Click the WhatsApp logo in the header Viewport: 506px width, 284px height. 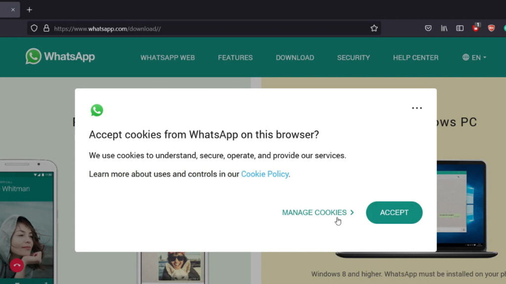click(59, 57)
